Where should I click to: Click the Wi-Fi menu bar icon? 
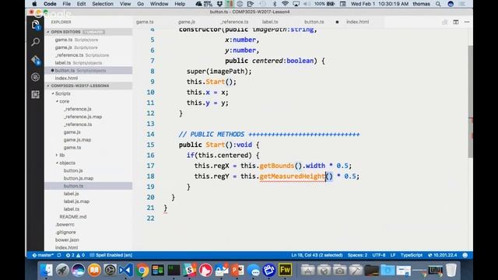coord(285,4)
